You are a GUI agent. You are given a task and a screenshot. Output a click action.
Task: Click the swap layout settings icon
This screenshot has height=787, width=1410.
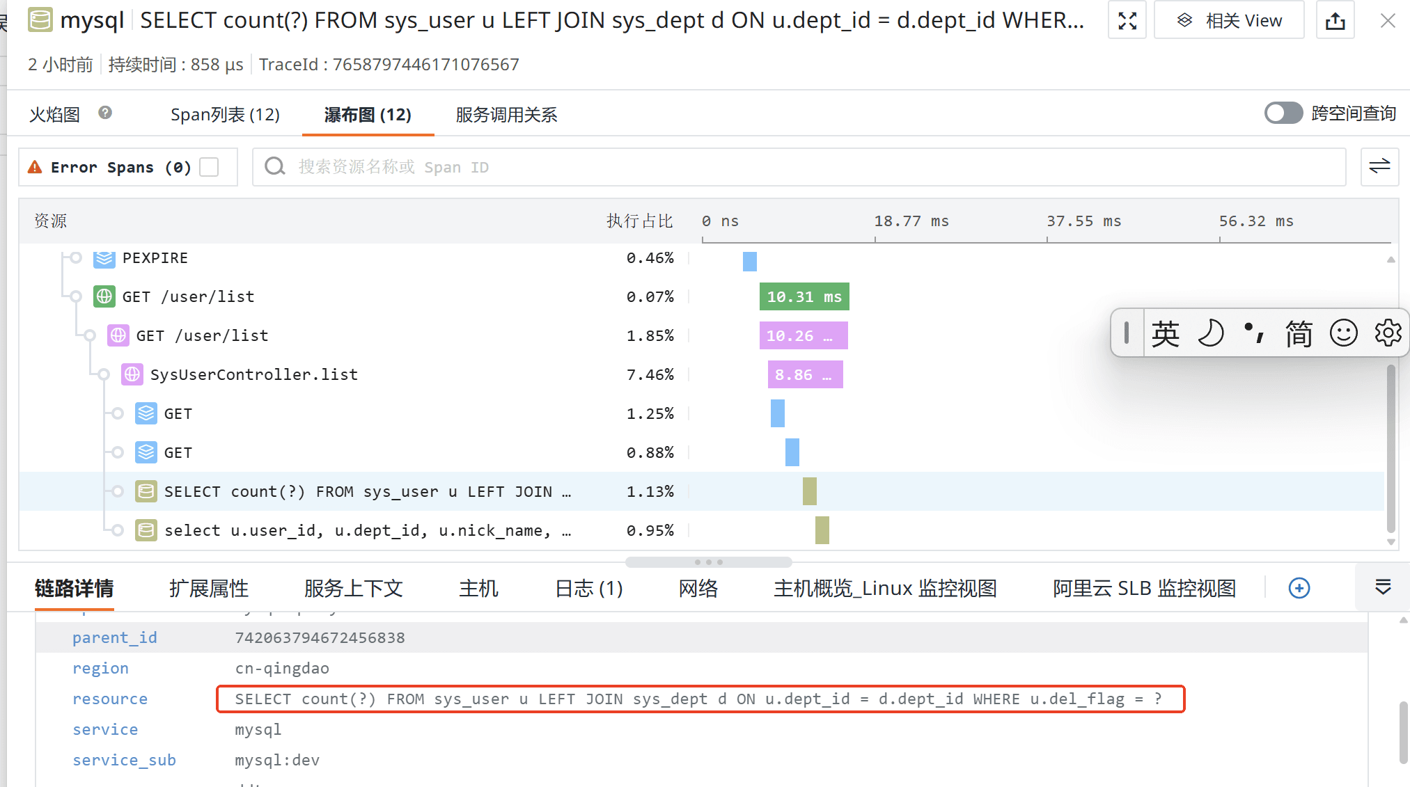pyautogui.click(x=1379, y=166)
